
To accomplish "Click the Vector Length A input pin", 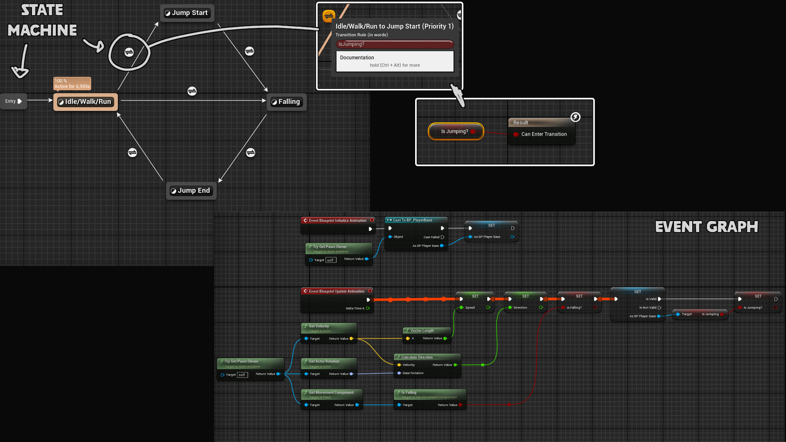I will point(408,338).
